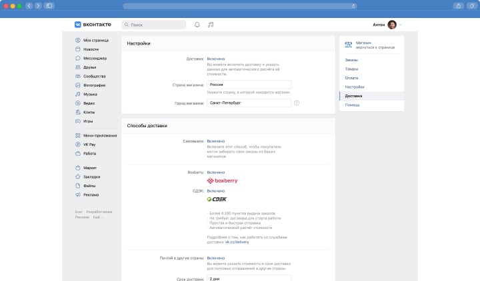Open Клипы in the left sidebar
Image resolution: width=480 pixels, height=281 pixels.
click(x=90, y=112)
